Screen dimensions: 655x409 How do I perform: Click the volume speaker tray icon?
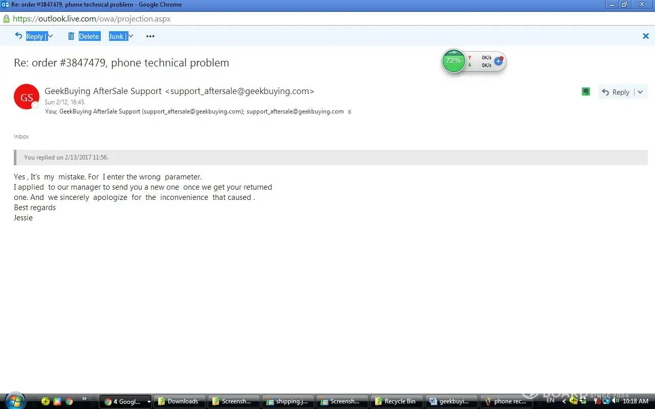coord(615,401)
